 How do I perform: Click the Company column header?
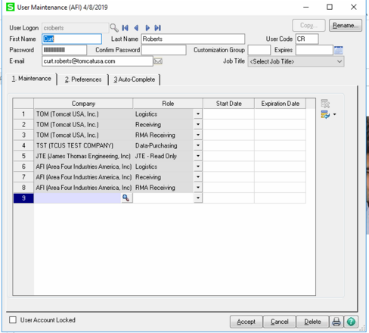pyautogui.click(x=83, y=104)
